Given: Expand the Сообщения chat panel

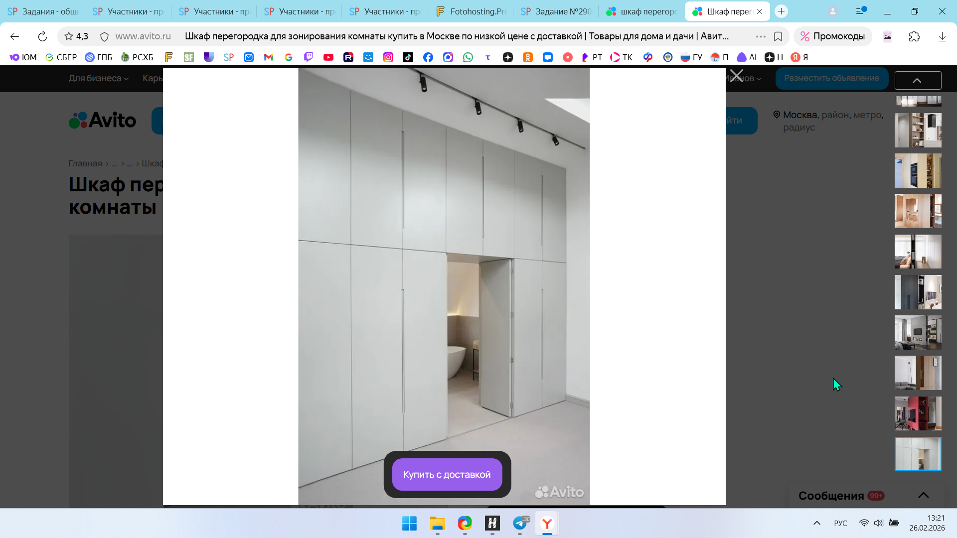Looking at the screenshot, I should point(923,495).
